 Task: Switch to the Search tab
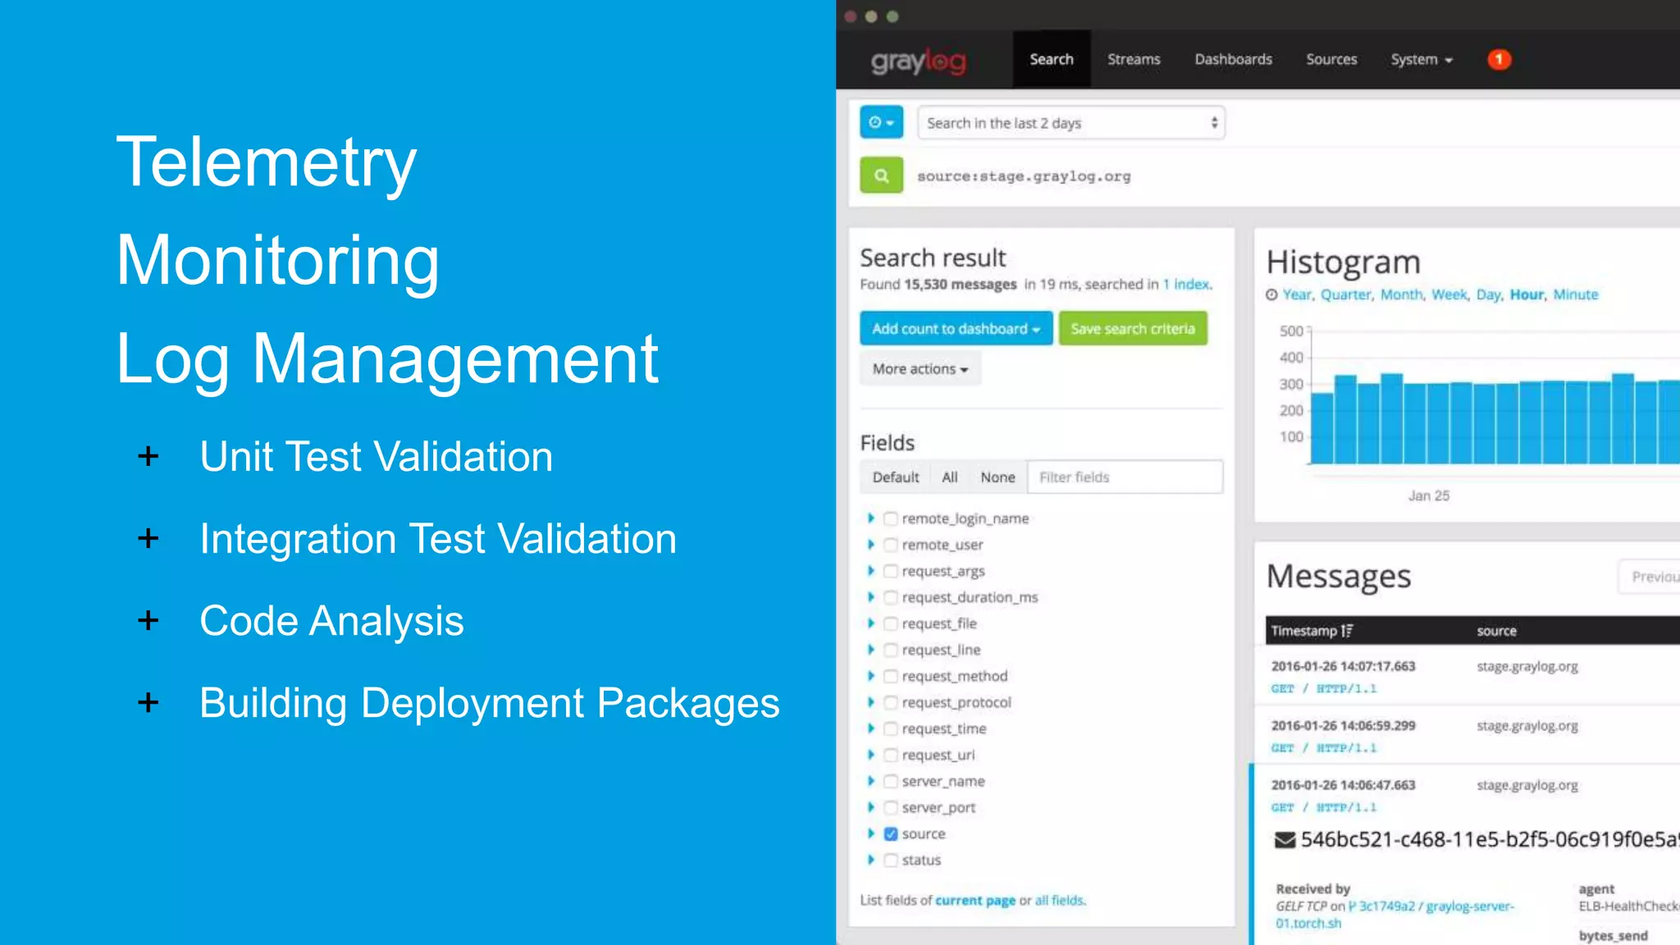[1051, 59]
